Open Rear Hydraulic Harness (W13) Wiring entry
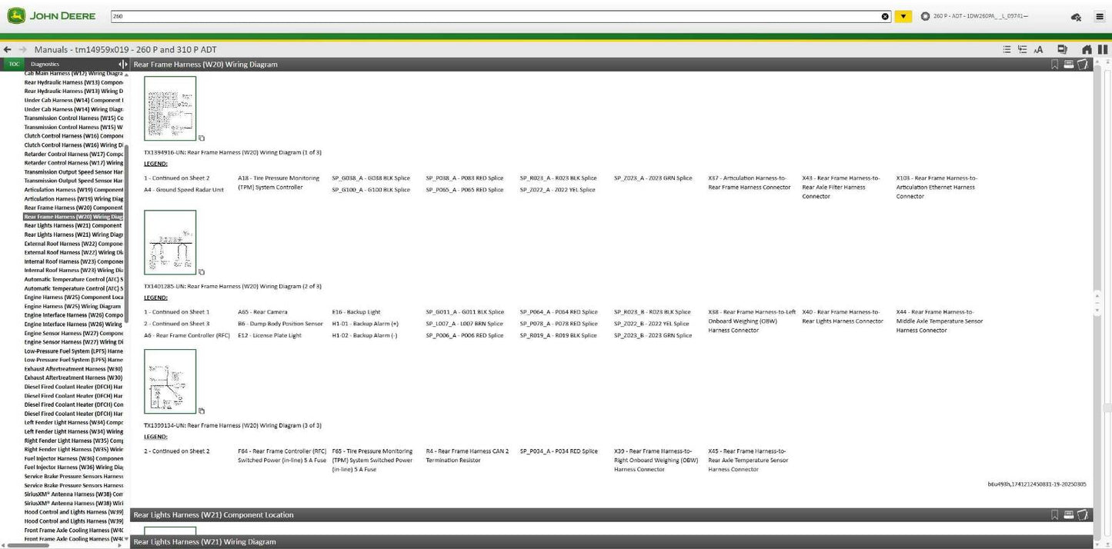This screenshot has width=1112, height=549. point(74,91)
